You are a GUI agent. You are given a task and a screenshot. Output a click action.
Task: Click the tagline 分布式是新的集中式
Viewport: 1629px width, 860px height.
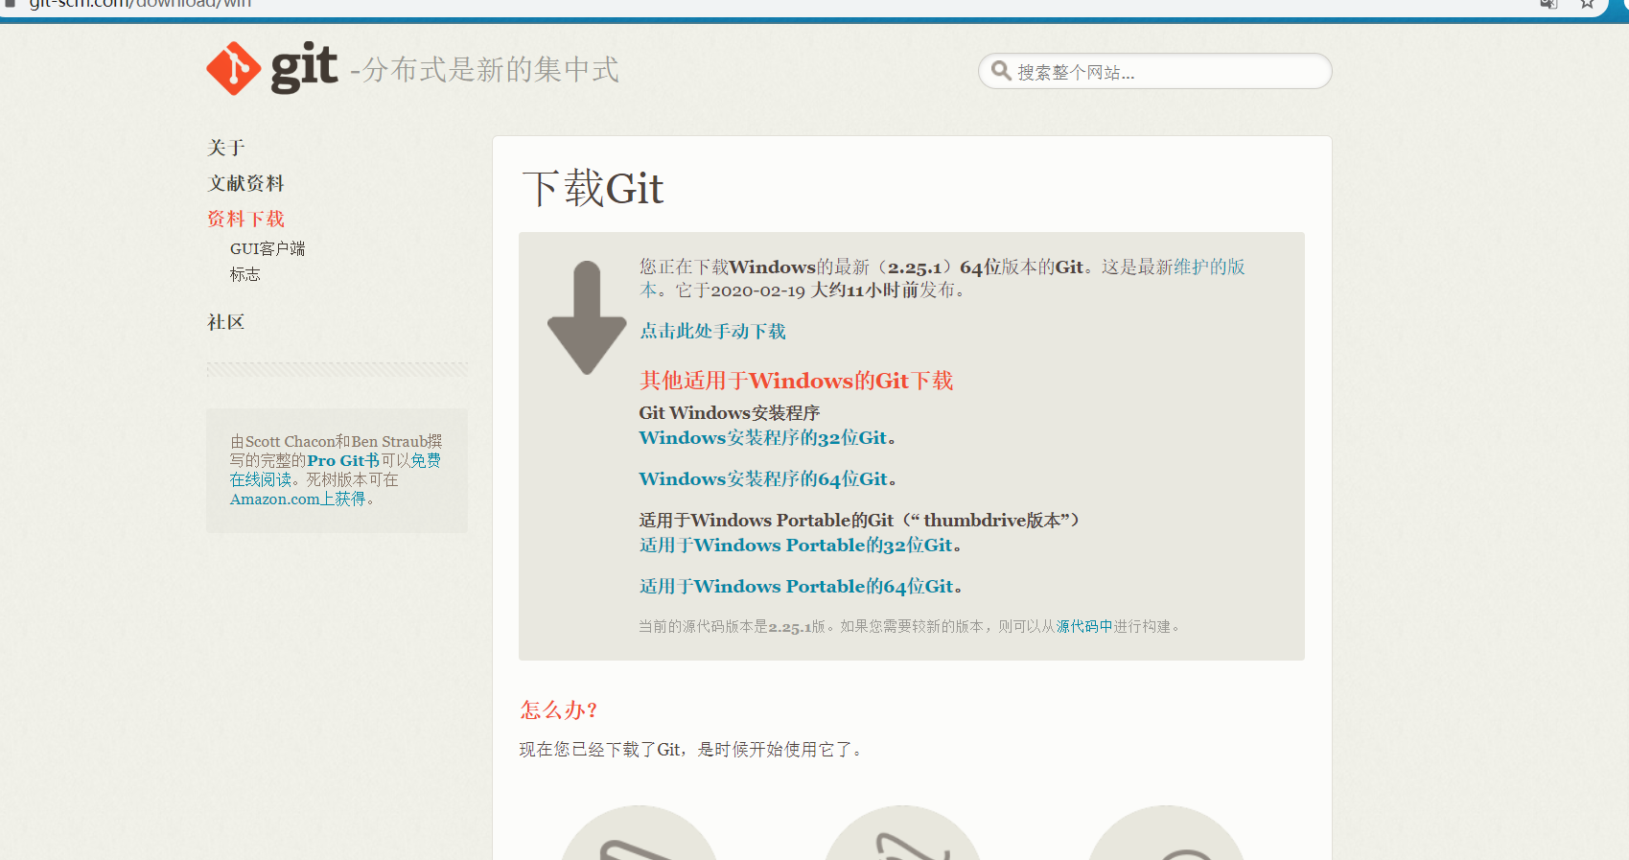[491, 70]
